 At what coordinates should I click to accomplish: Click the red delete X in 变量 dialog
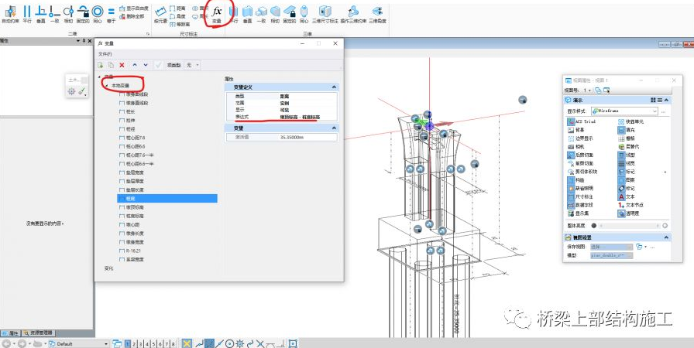point(122,65)
